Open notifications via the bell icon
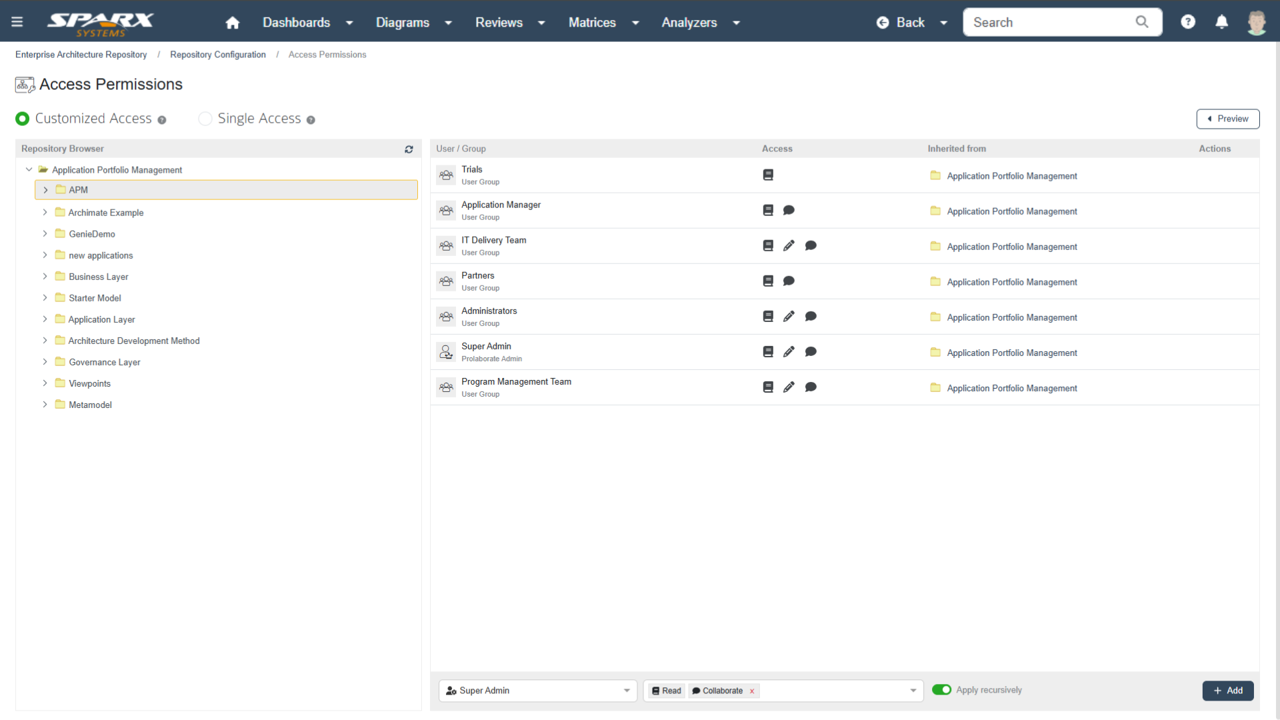The image size is (1280, 720). (1222, 22)
